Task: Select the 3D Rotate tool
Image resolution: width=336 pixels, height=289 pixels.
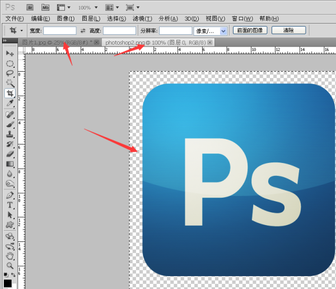Action: (x=10, y=236)
